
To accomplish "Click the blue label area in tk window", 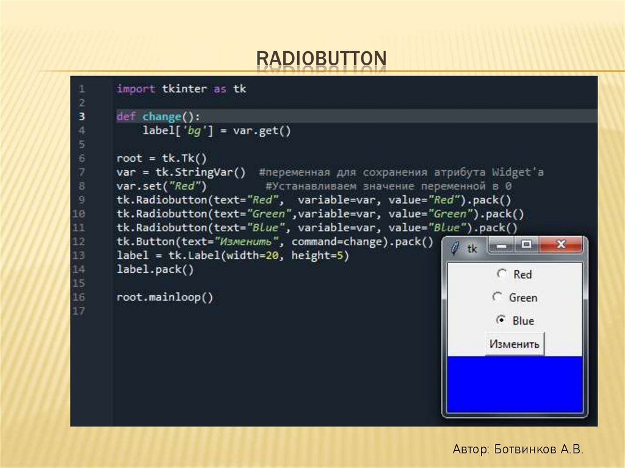I will click(x=515, y=384).
